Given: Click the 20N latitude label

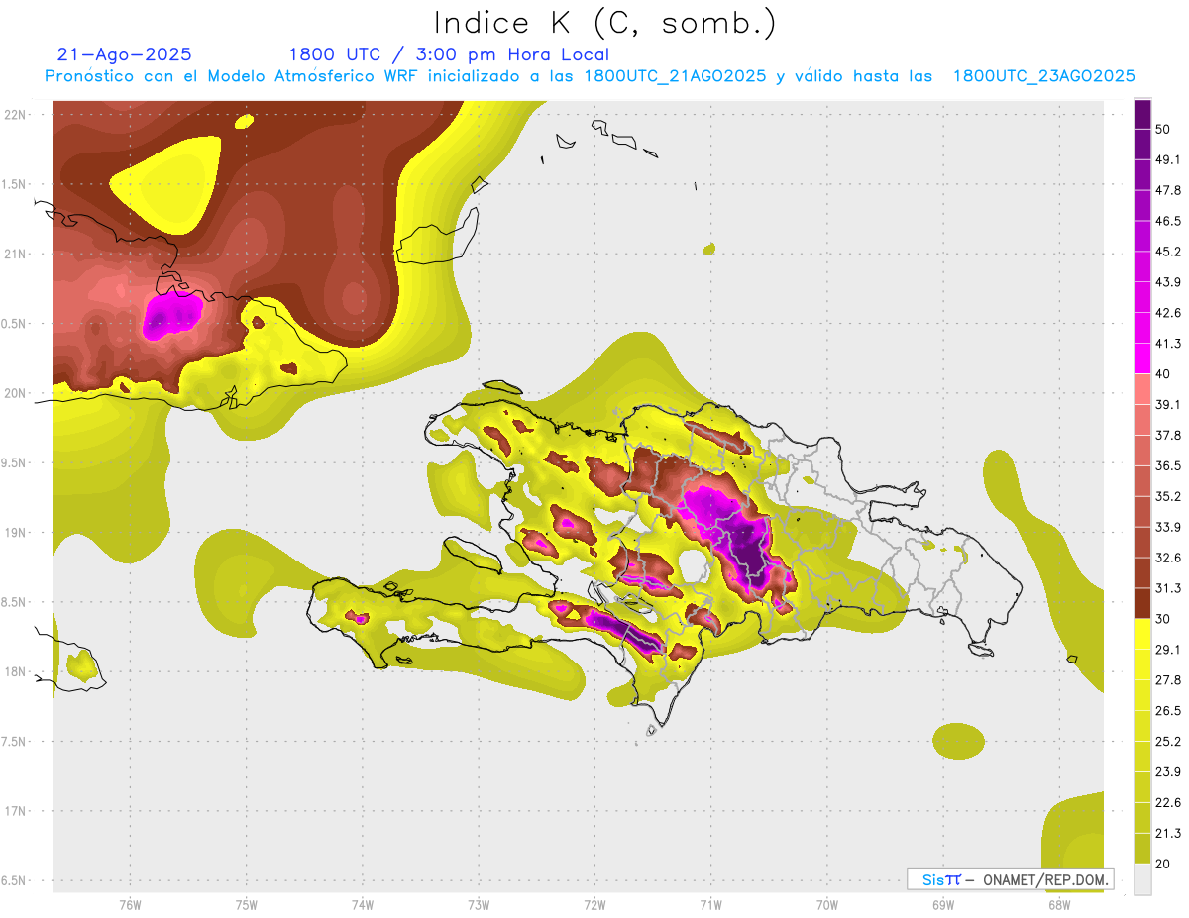Looking at the screenshot, I should click(x=15, y=393).
